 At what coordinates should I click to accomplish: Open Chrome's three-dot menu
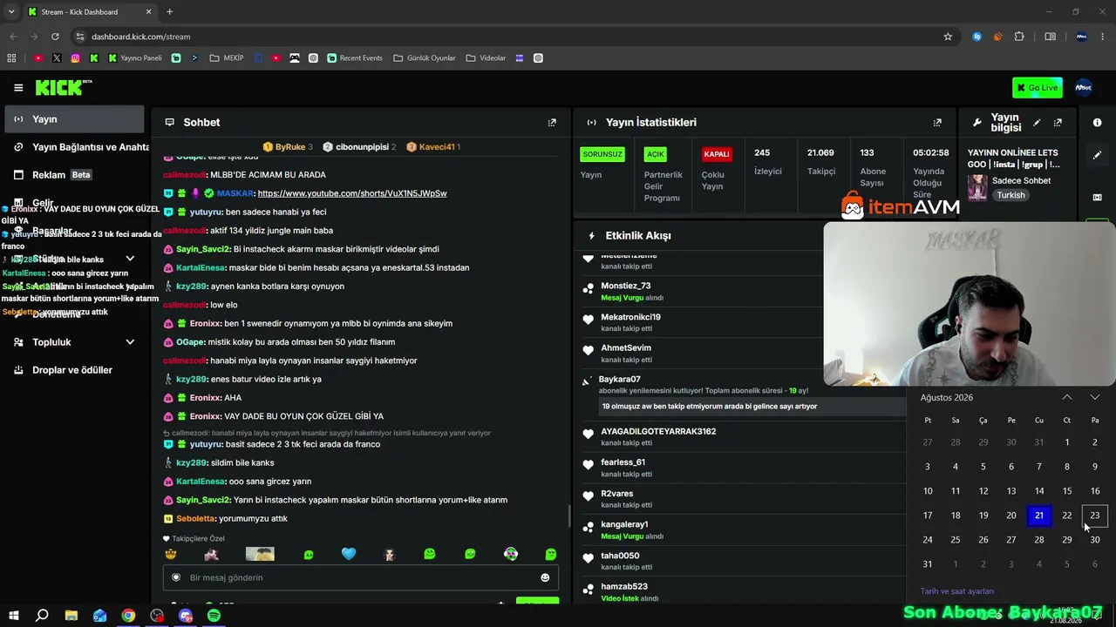[1103, 37]
